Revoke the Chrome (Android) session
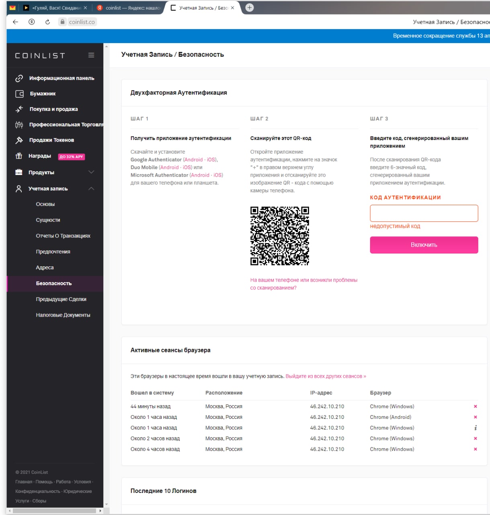Viewport: 490px width, 515px height. 476,417
